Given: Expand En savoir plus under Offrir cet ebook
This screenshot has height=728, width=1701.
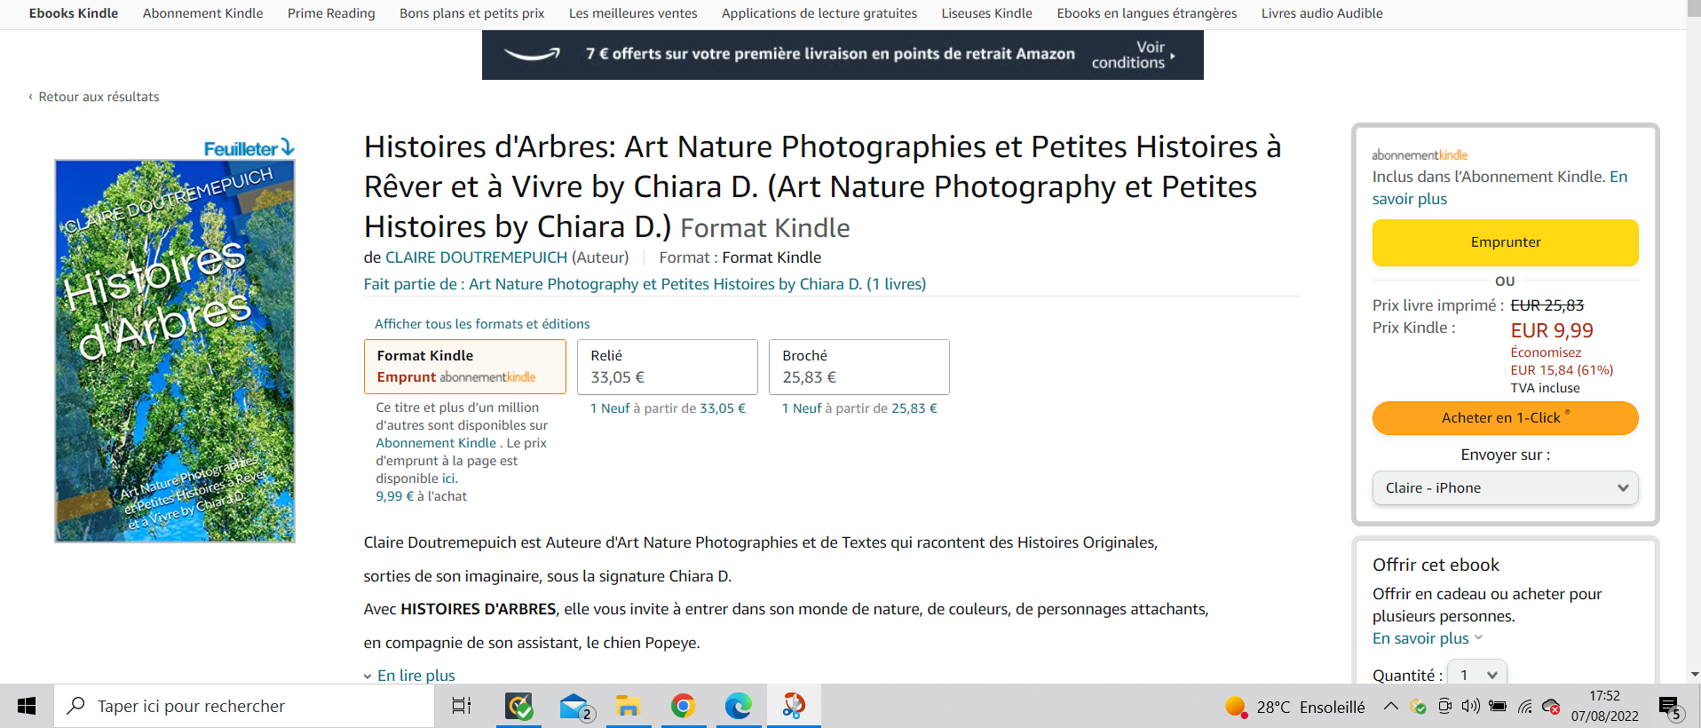Looking at the screenshot, I should pyautogui.click(x=1428, y=638).
